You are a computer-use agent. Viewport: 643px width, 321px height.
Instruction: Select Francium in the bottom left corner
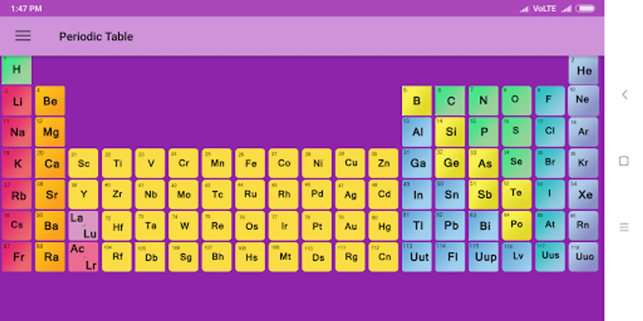16,257
